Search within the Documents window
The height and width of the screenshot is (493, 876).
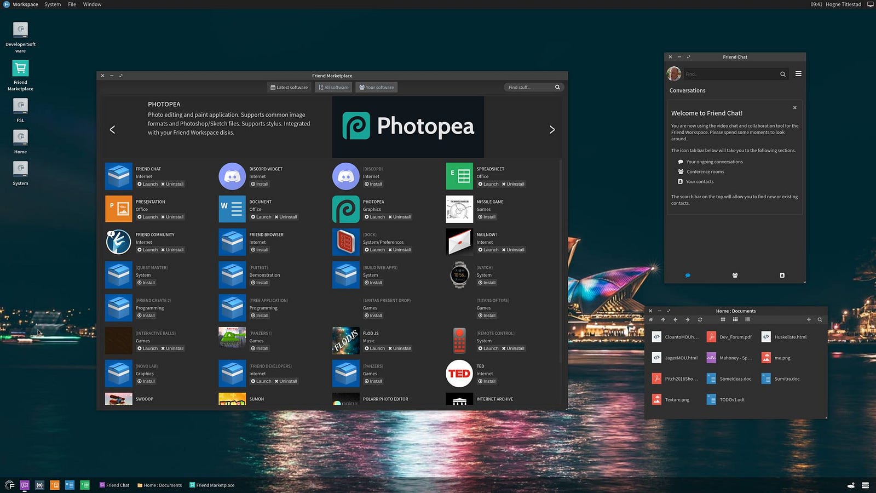point(820,319)
